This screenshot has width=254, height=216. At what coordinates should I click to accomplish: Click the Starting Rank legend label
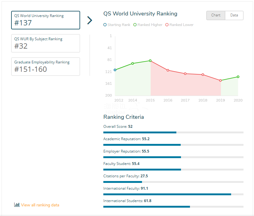119,25
